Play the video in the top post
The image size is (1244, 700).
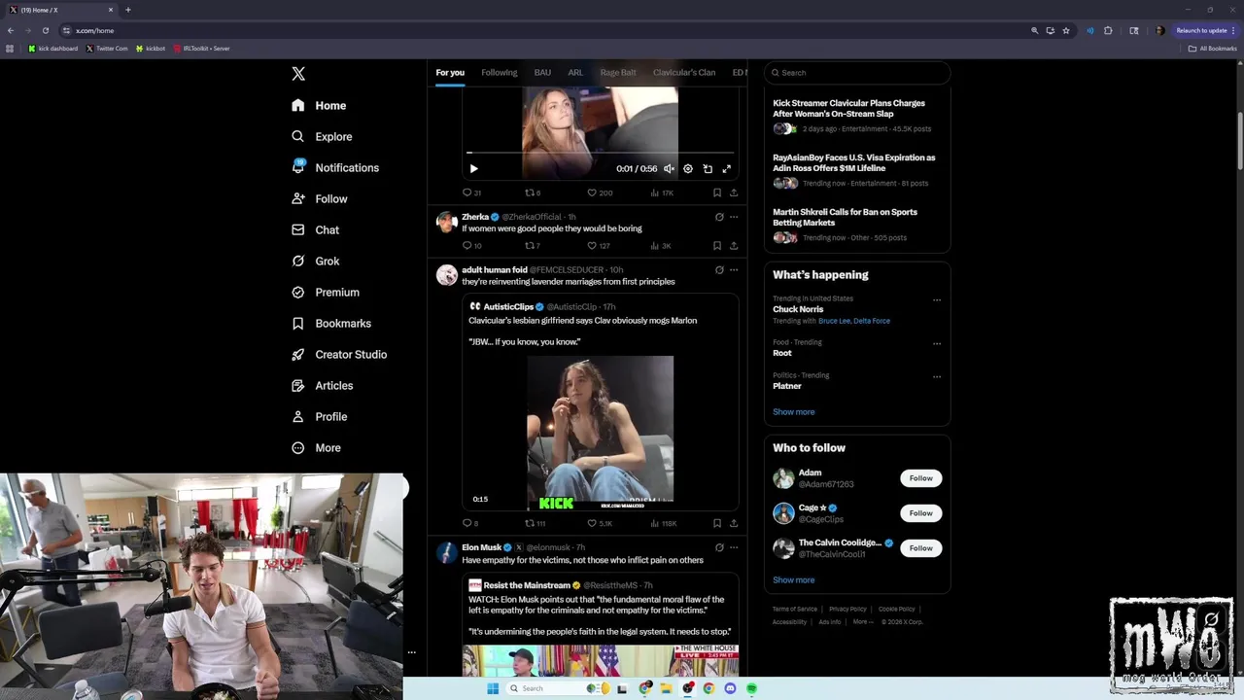tap(473, 168)
